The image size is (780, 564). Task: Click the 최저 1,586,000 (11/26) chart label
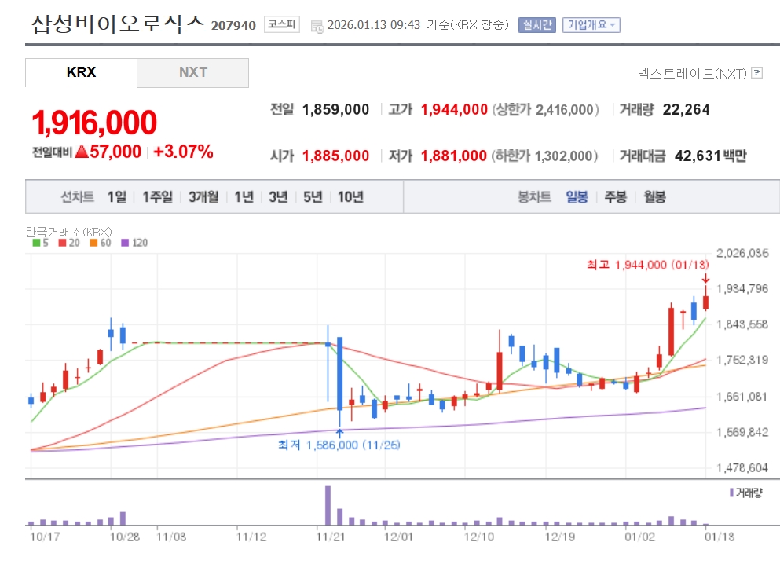coord(339,445)
